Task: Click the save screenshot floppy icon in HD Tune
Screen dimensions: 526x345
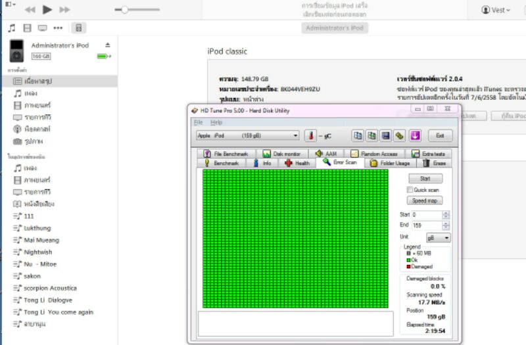Action: pos(387,135)
